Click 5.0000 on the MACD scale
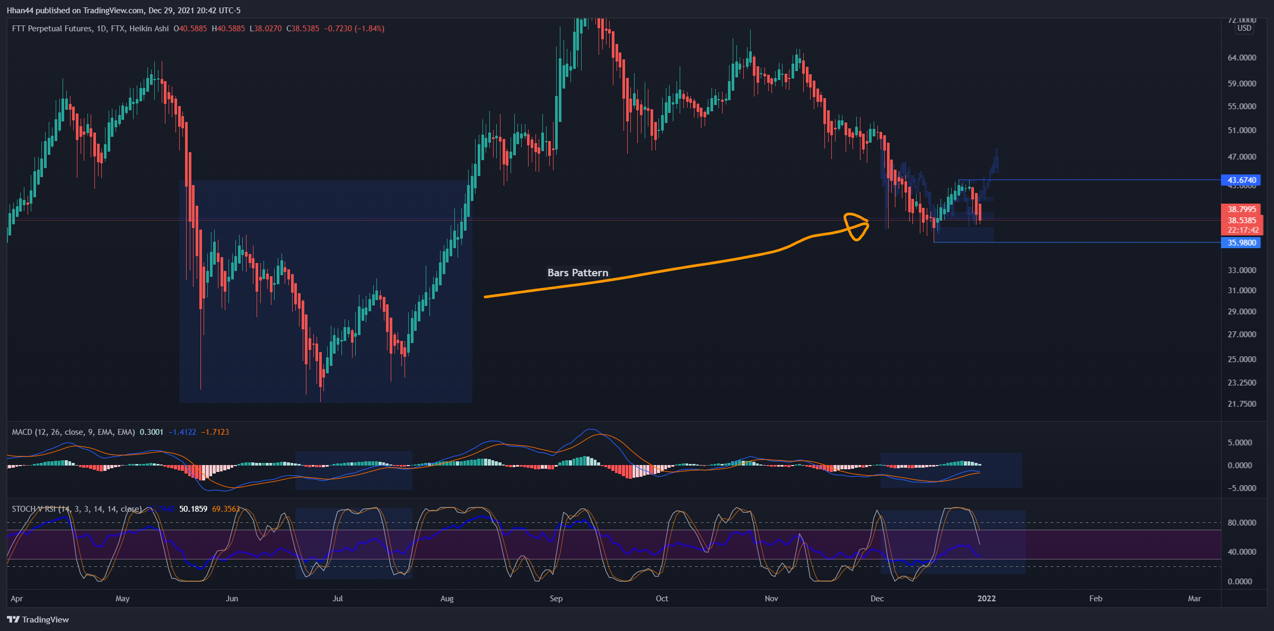The height and width of the screenshot is (631, 1274). point(1240,443)
